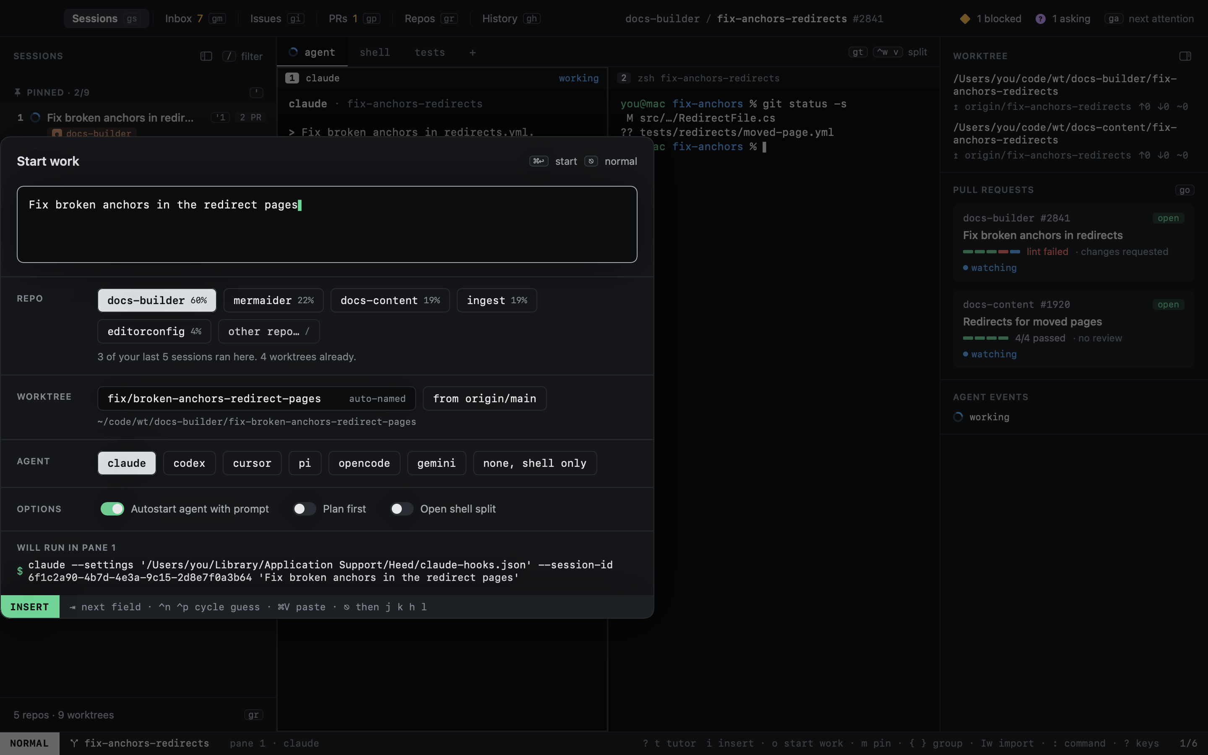Click the agent tab spinner icon
This screenshot has width=1208, height=755.
[x=293, y=52]
